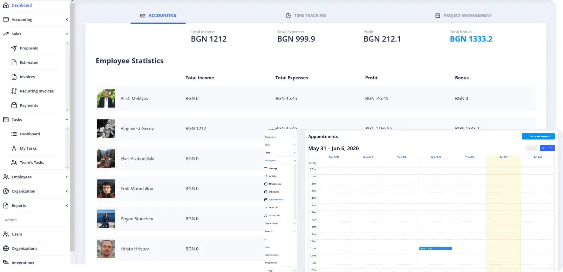Expand the Accounting sidebar menu
The width and height of the screenshot is (563, 272).
click(67, 20)
